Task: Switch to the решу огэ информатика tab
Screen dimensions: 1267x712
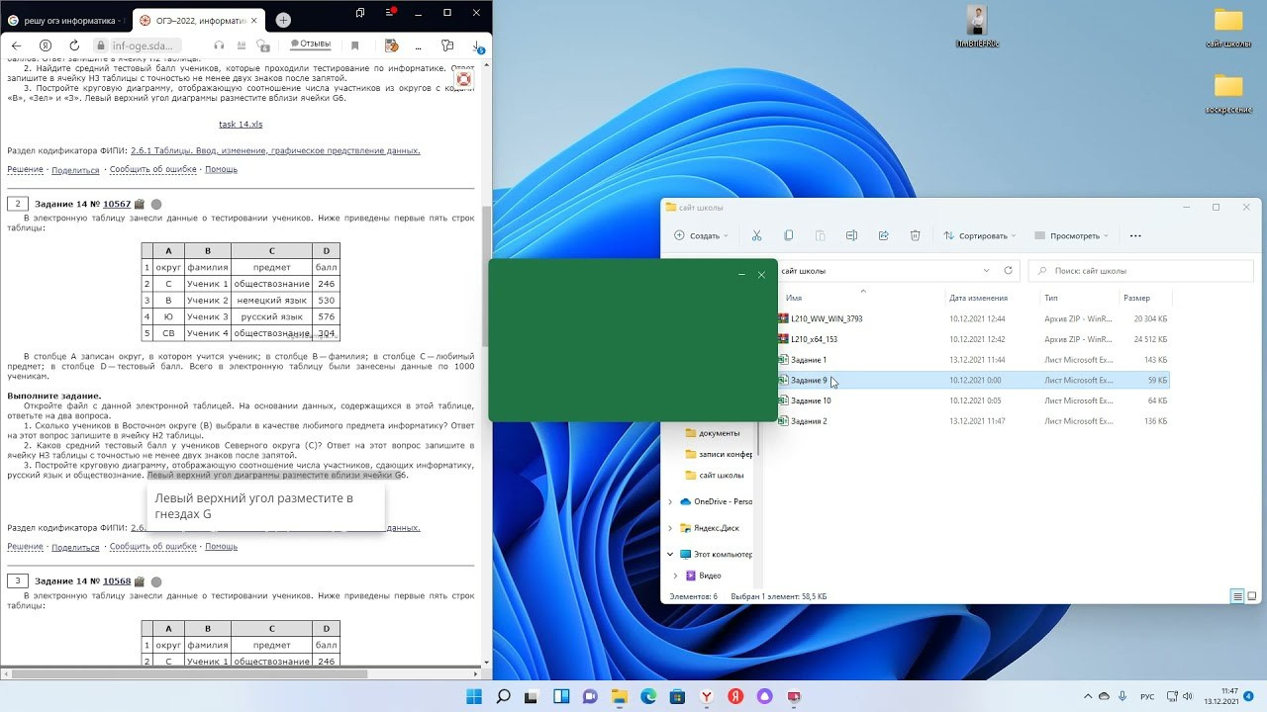Action: (x=64, y=20)
